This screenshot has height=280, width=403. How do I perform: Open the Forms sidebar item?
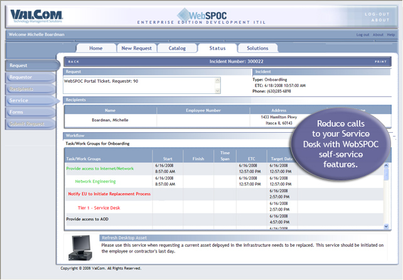(30, 112)
